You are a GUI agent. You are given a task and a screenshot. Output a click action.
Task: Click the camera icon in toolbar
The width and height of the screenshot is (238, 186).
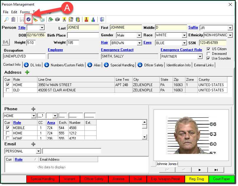[57, 19]
